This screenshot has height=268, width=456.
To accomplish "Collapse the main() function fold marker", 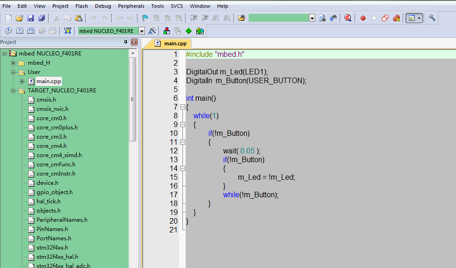I will 182,107.
